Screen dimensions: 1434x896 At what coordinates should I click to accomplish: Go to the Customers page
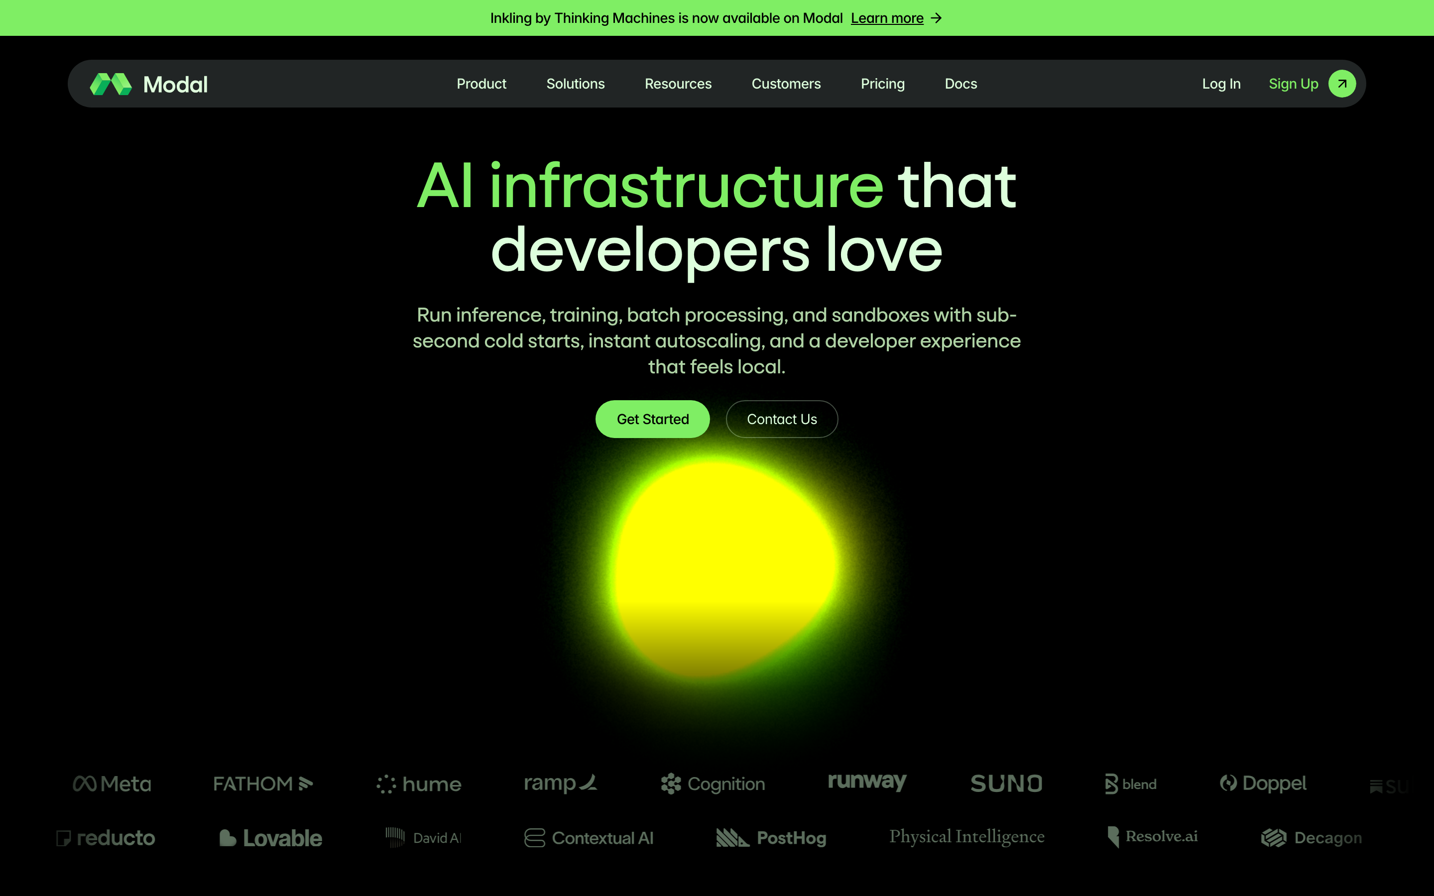pyautogui.click(x=786, y=84)
